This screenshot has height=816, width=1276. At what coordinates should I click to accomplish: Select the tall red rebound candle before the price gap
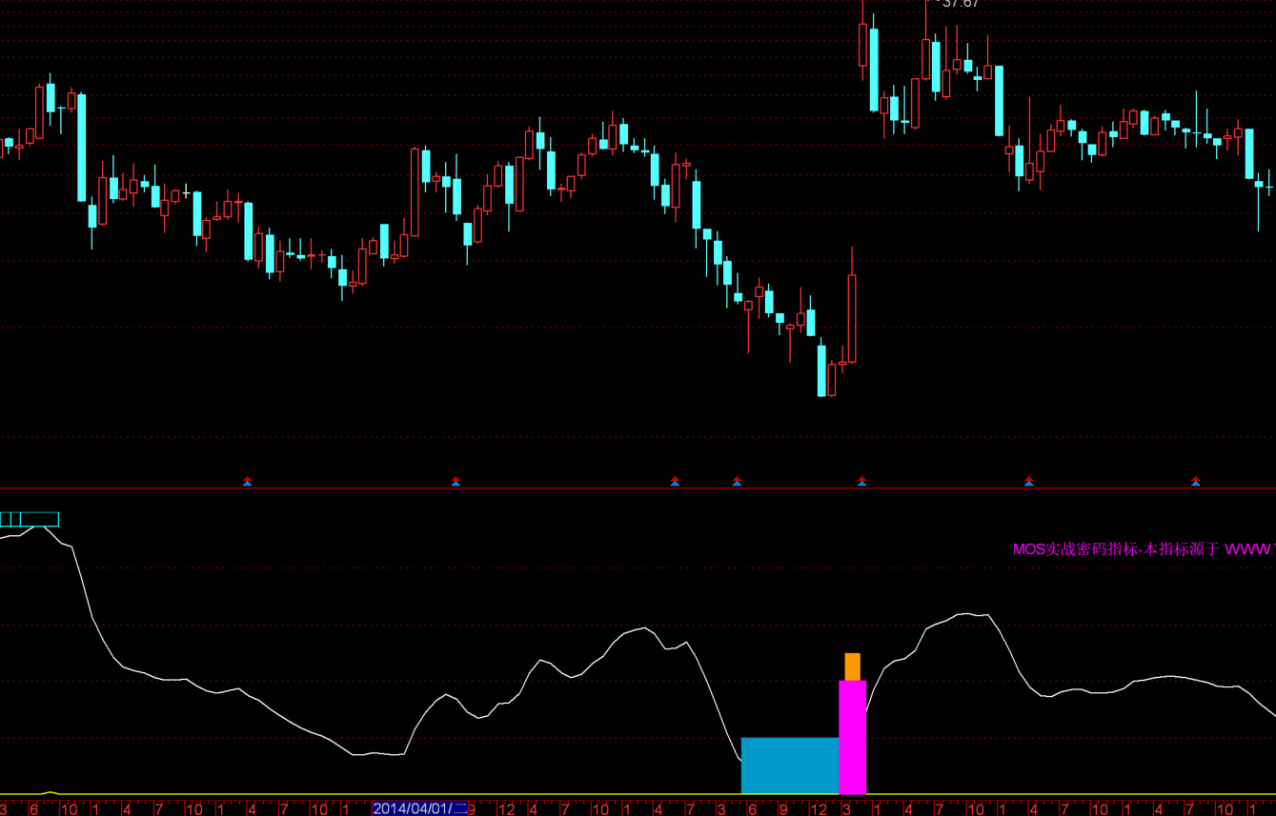click(x=853, y=318)
